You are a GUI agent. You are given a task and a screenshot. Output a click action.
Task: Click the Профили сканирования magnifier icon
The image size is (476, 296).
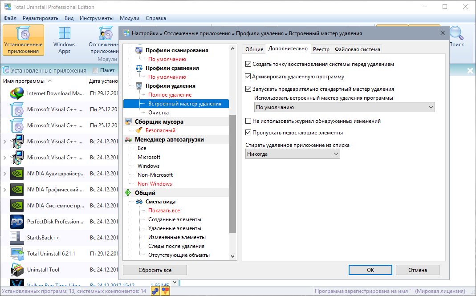pyautogui.click(x=139, y=50)
